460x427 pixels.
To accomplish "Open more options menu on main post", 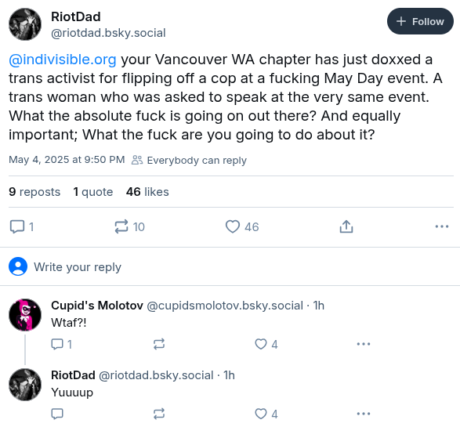I will tap(442, 226).
